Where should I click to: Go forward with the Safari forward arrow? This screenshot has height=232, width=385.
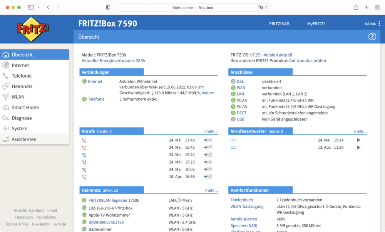click(x=58, y=7)
